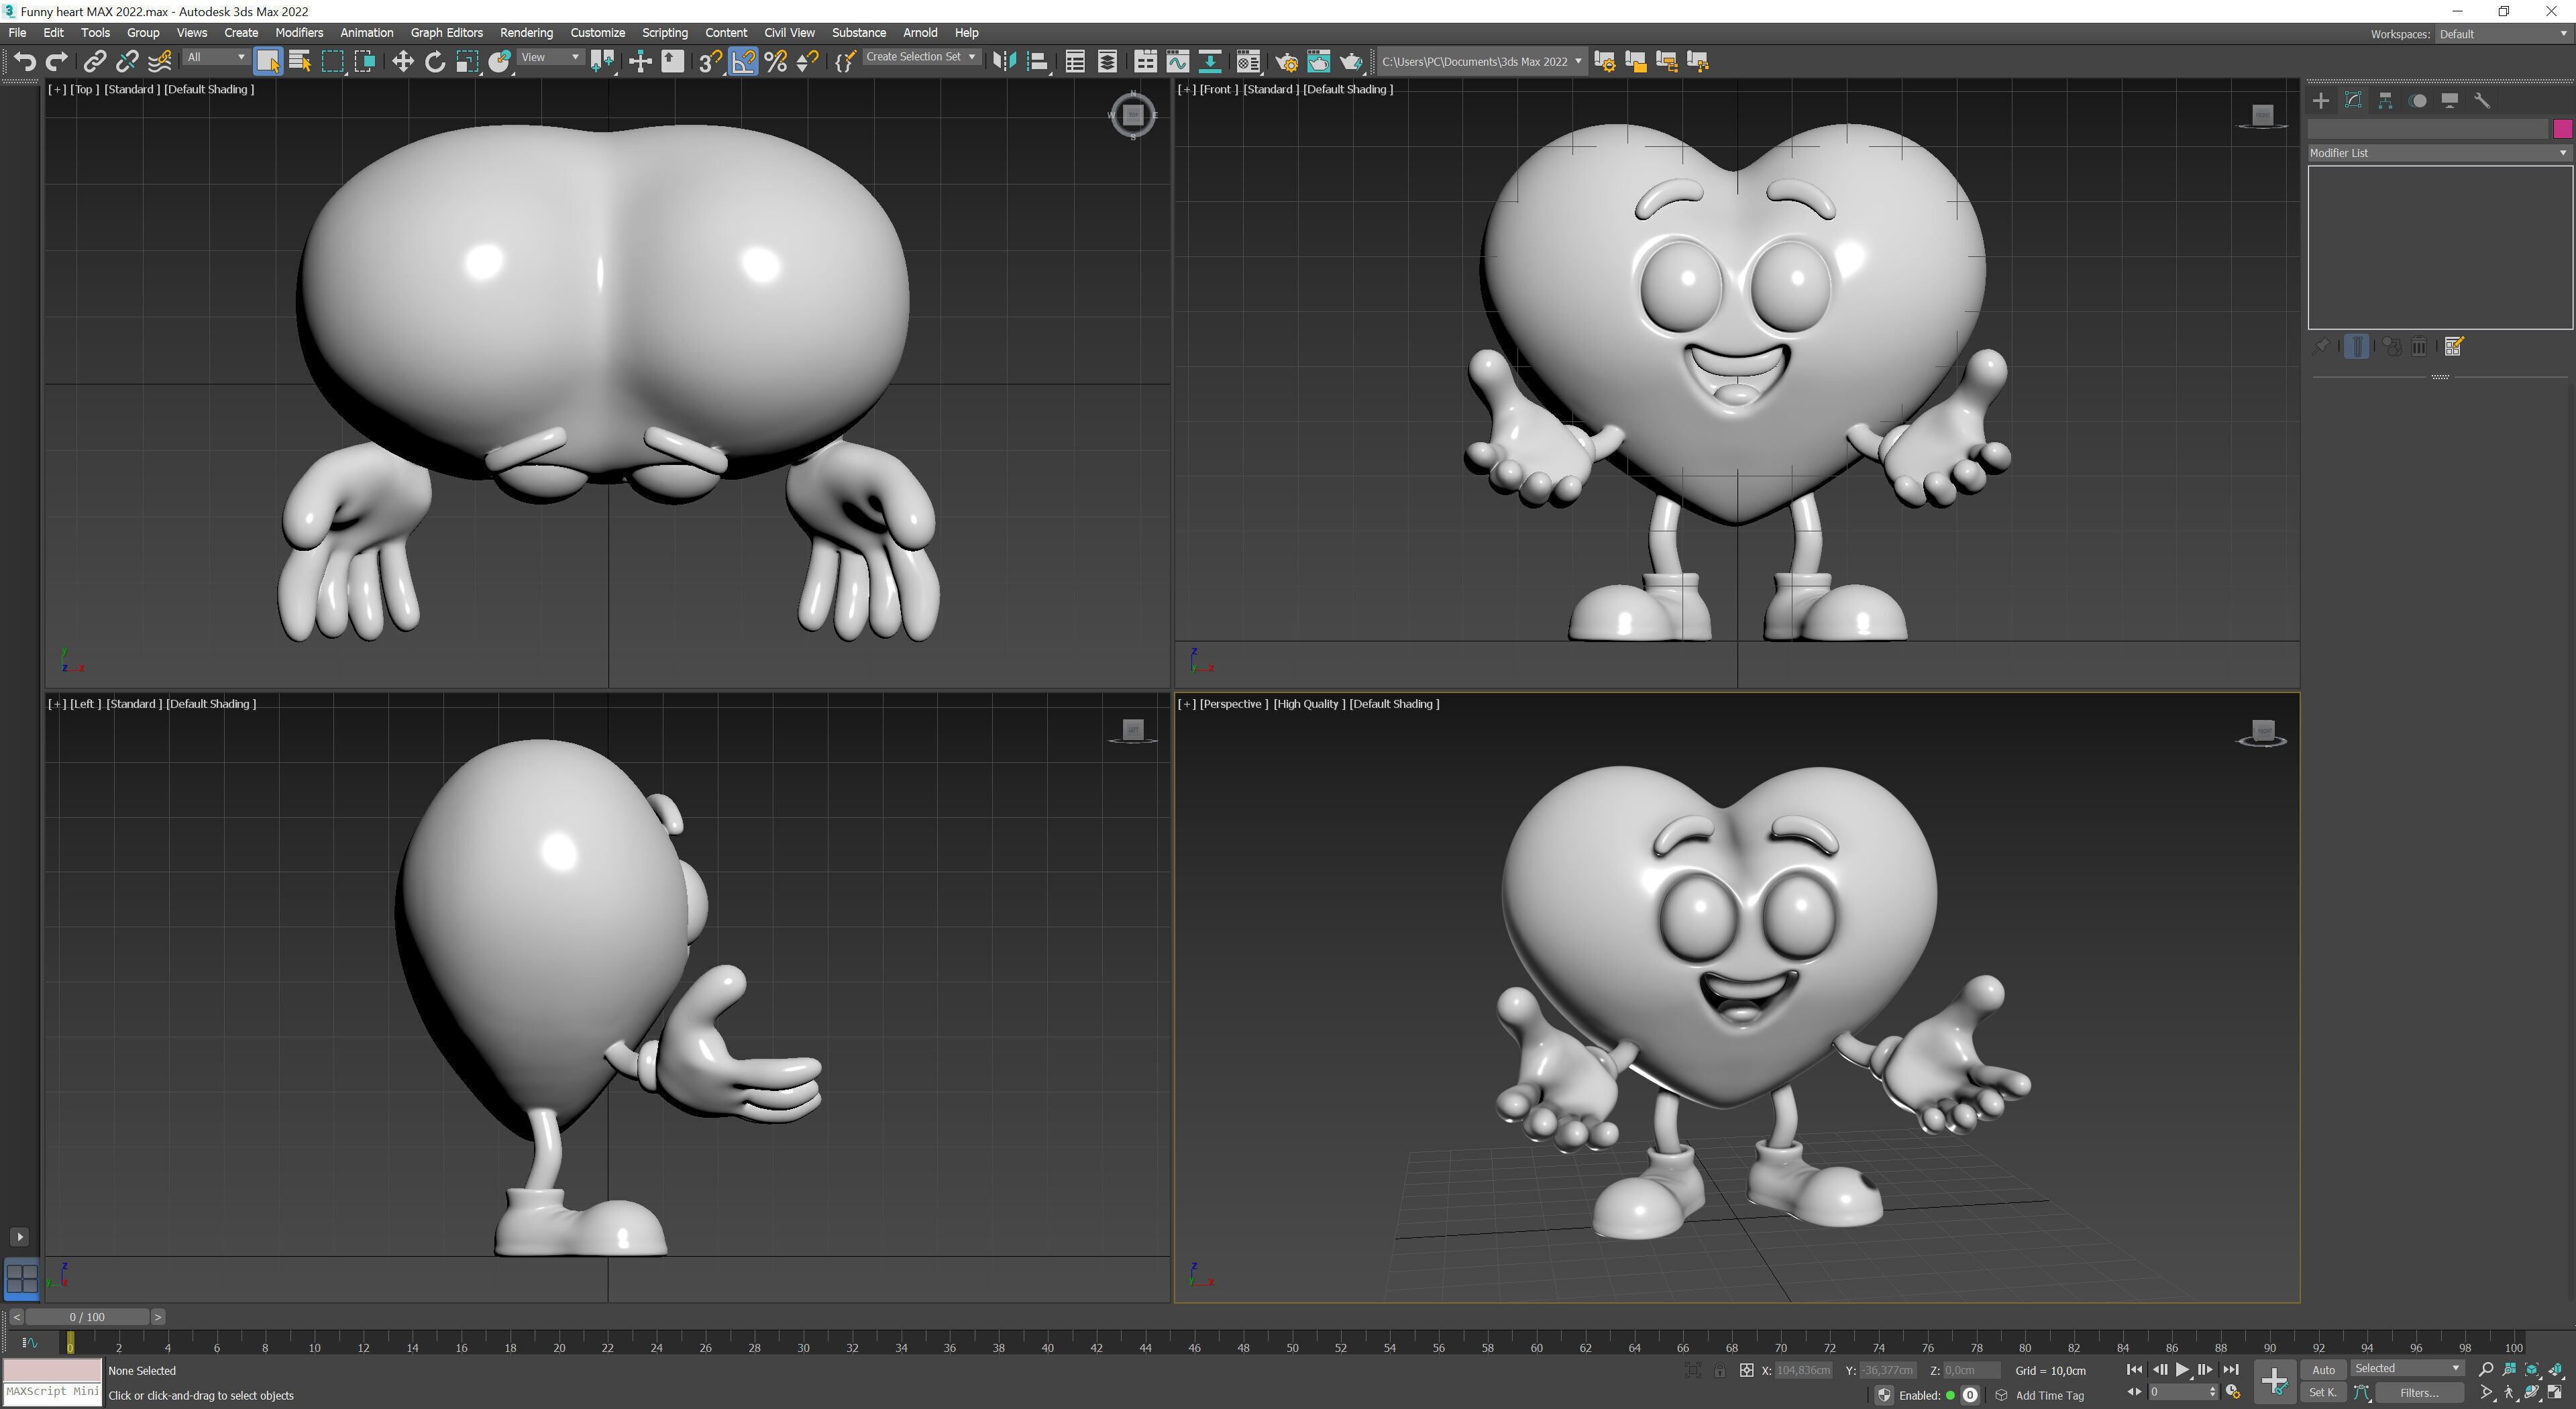Open the Arnold menu
The width and height of the screenshot is (2576, 1409).
click(x=919, y=33)
